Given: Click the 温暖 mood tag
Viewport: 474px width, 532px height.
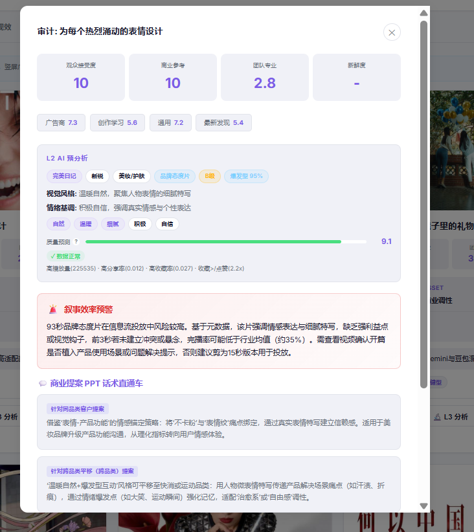Looking at the screenshot, I should pos(85,224).
